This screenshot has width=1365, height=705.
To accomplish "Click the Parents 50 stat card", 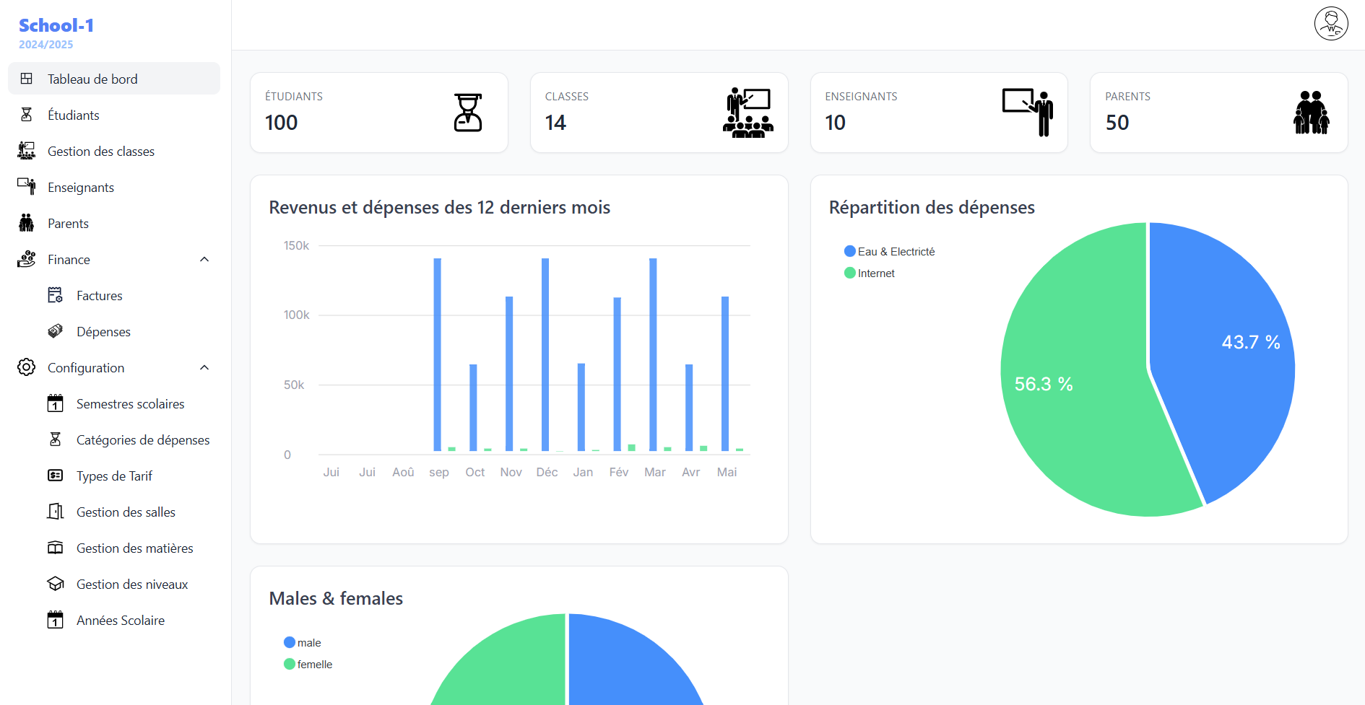I will (x=1219, y=113).
